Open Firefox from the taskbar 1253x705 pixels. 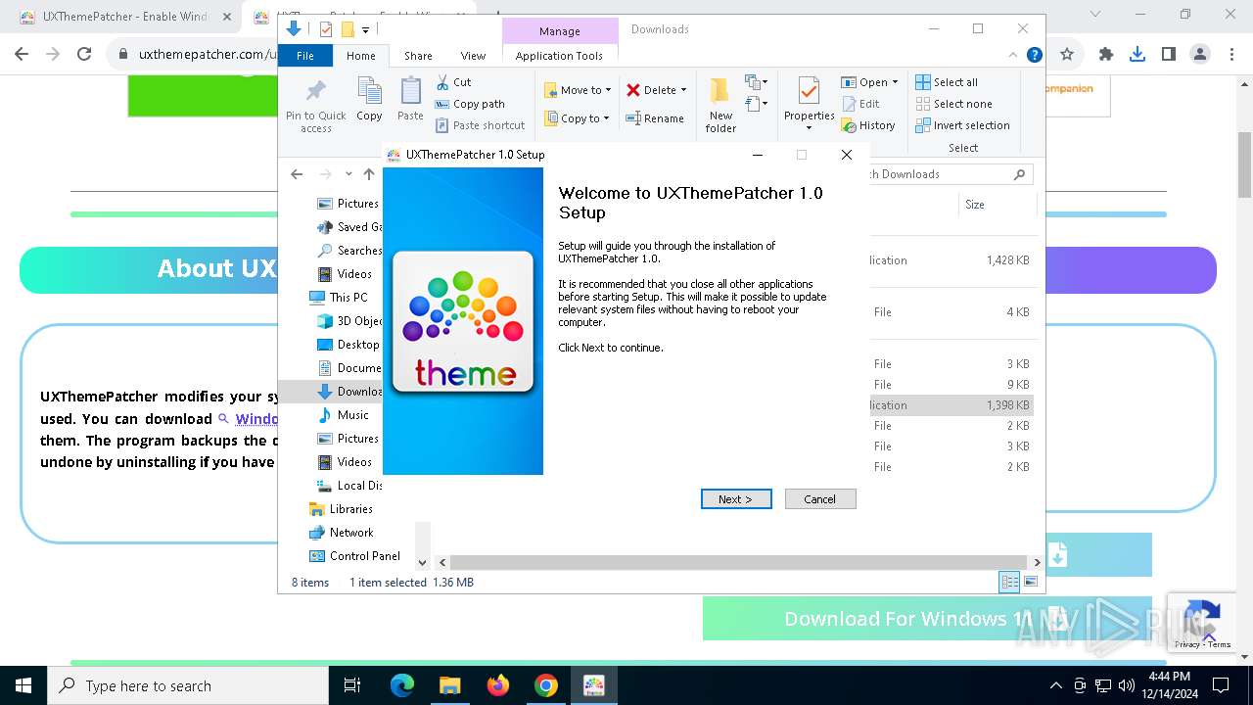pos(498,685)
